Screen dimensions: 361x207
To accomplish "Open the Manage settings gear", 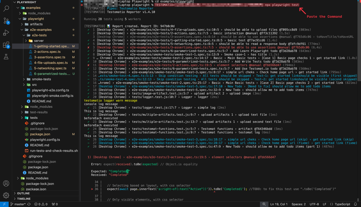I will (6, 195).
